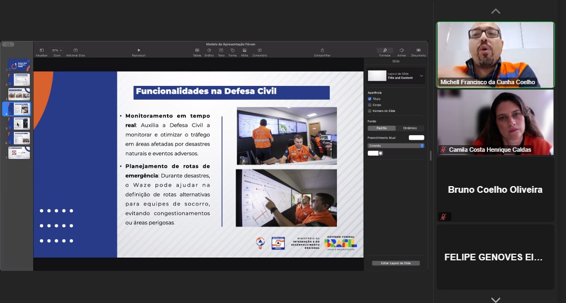
Task: Select slide 2 thumbnail in navigator
Action: tap(19, 80)
